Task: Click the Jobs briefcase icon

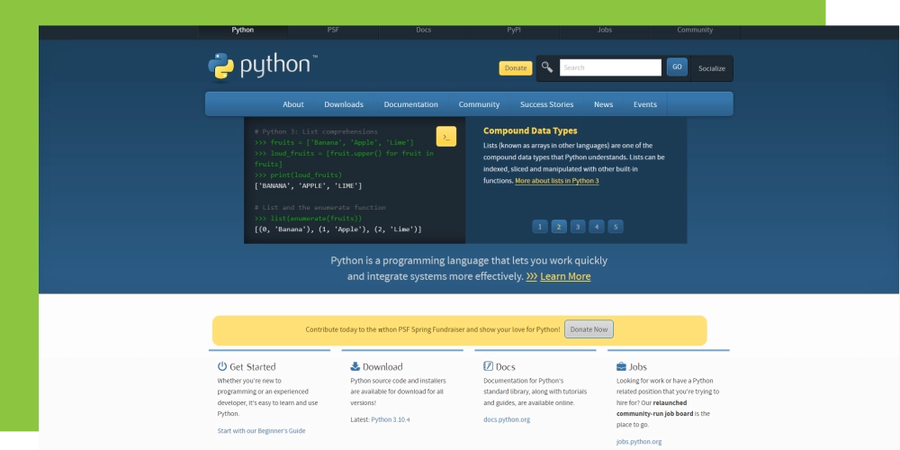Action: point(621,366)
